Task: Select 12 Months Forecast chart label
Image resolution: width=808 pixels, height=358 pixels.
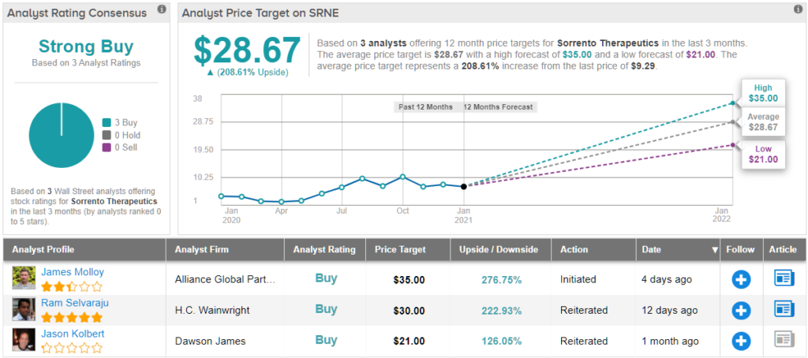Action: (x=498, y=107)
